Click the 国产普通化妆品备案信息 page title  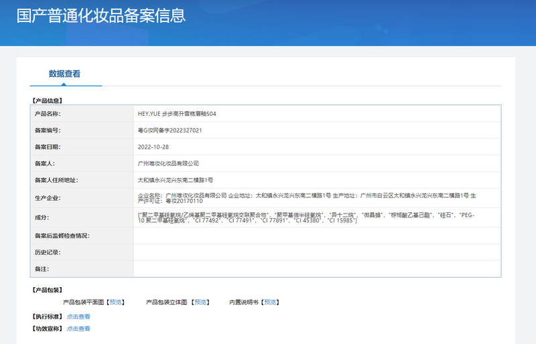(101, 15)
